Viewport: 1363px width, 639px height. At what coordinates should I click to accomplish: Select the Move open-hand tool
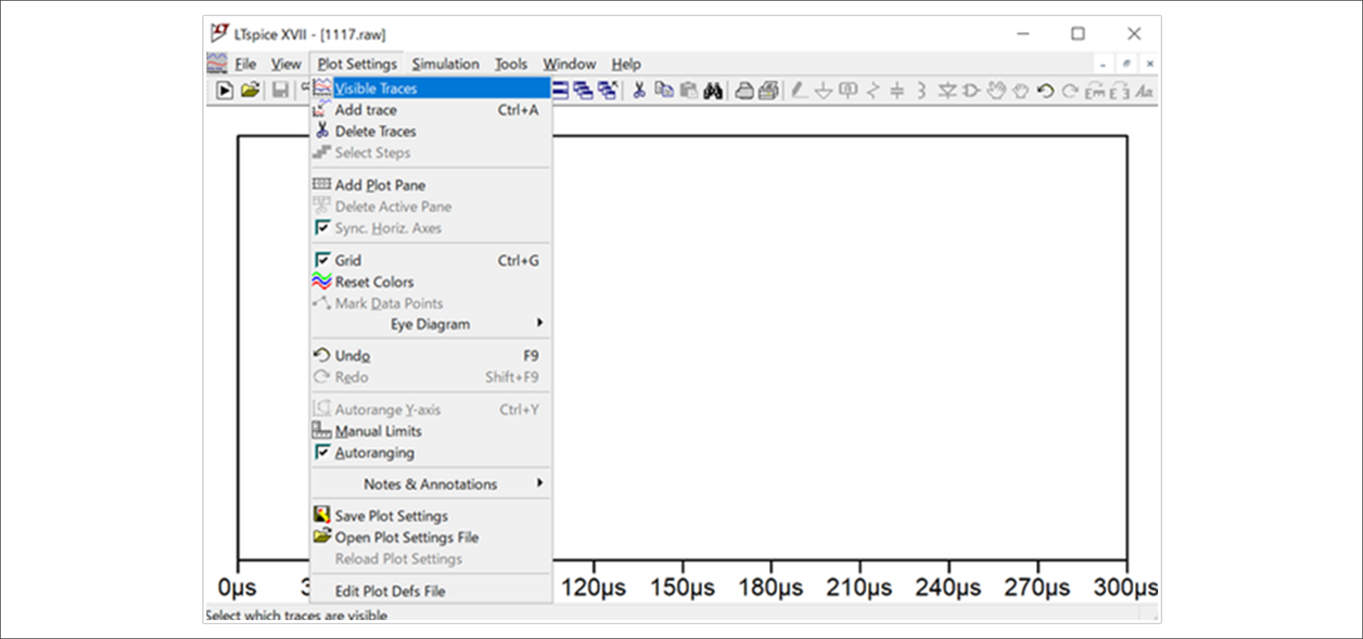pyautogui.click(x=996, y=90)
